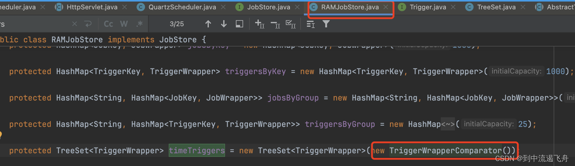Toggle Regex (.*) search option
Screen dimensions: 575x166
(140, 24)
